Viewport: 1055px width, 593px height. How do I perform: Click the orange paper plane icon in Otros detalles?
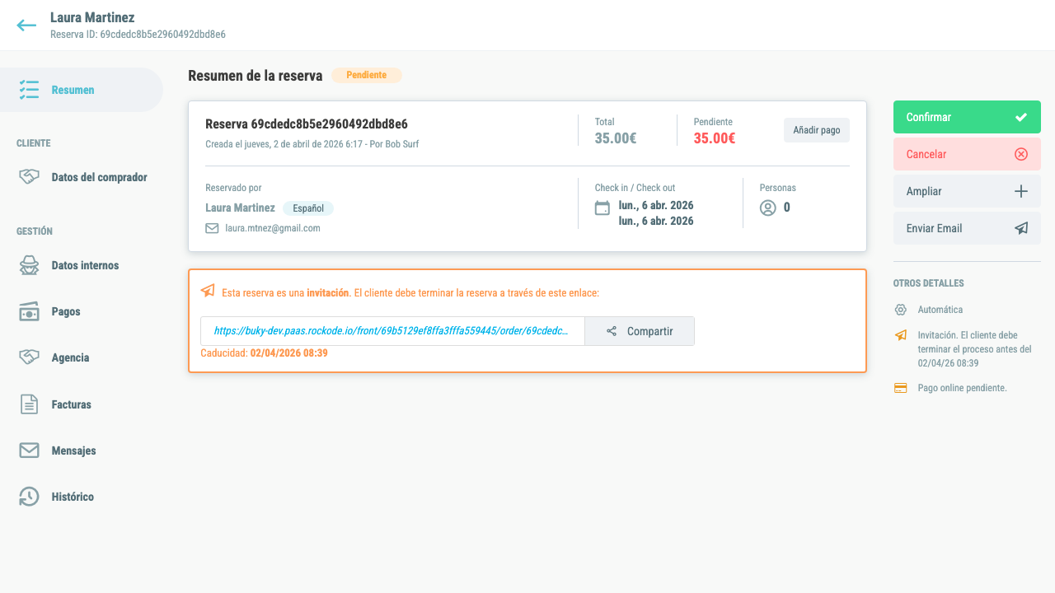tap(901, 335)
